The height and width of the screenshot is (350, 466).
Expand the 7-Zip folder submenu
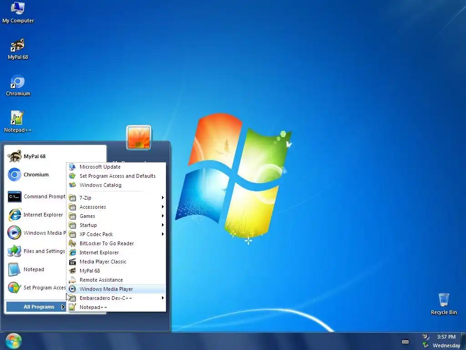pyautogui.click(x=116, y=198)
